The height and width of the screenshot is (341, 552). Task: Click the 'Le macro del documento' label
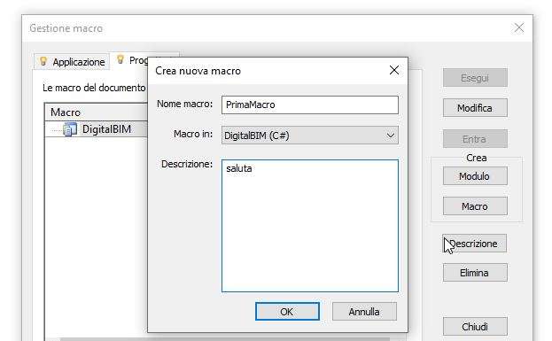[x=94, y=88]
